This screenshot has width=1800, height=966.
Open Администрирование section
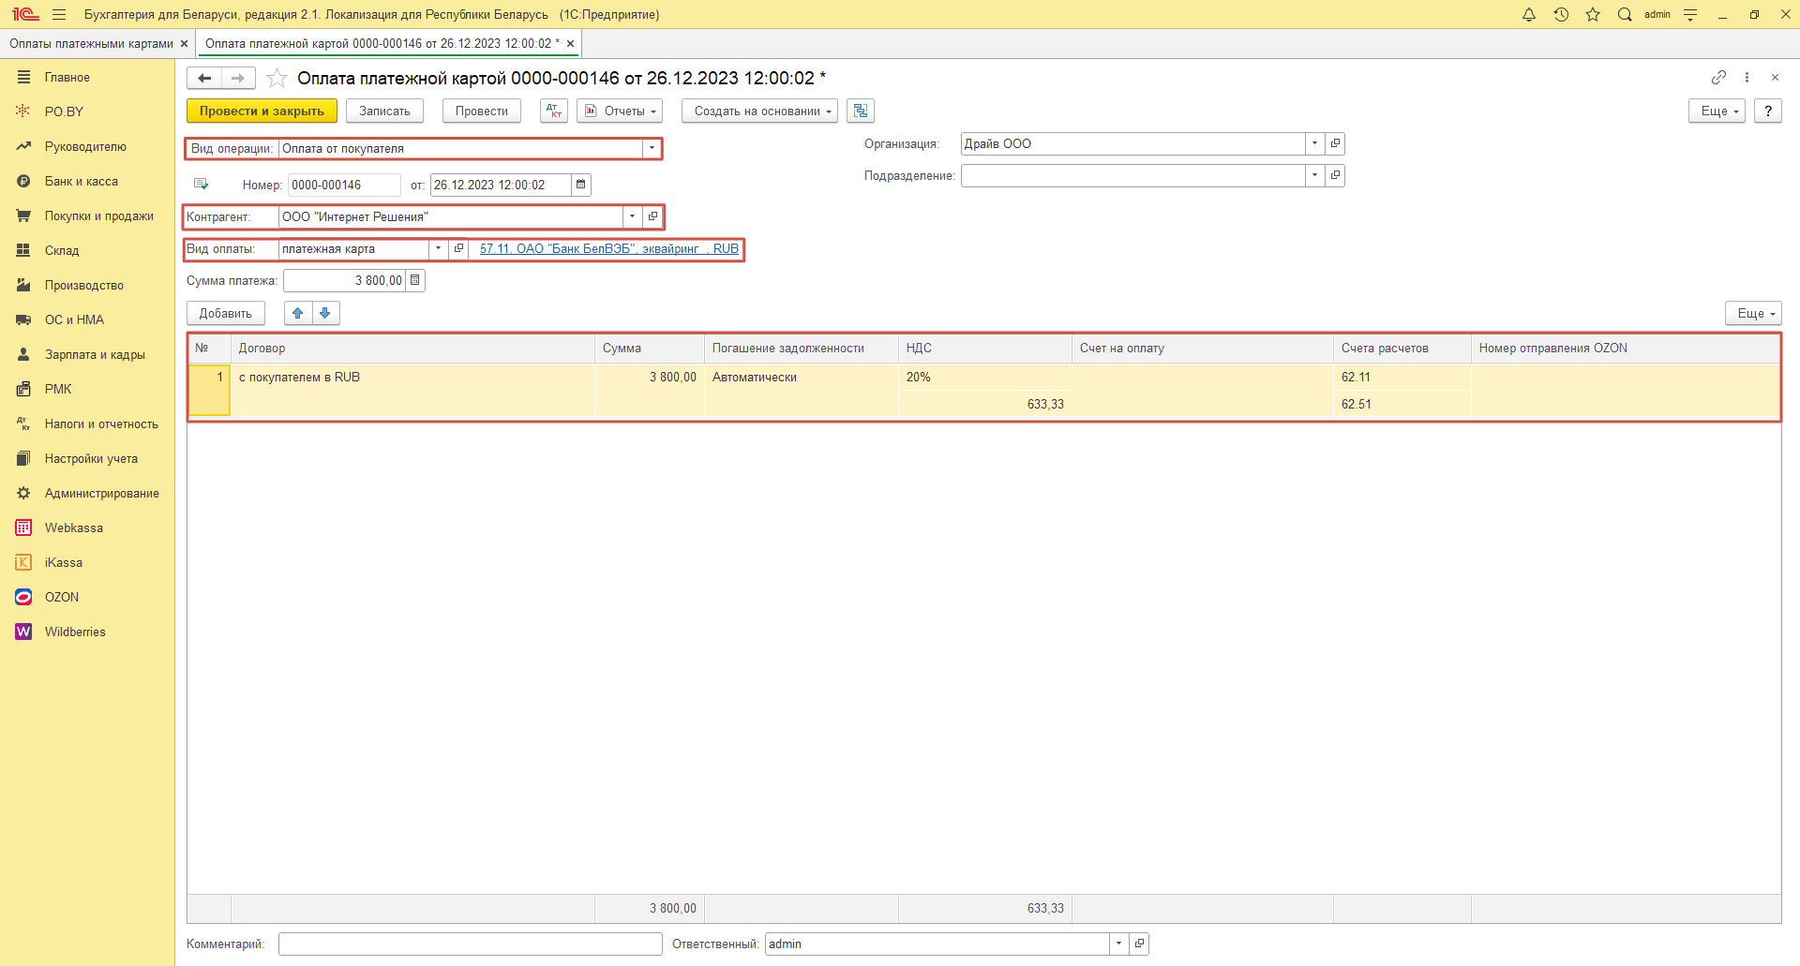click(102, 493)
